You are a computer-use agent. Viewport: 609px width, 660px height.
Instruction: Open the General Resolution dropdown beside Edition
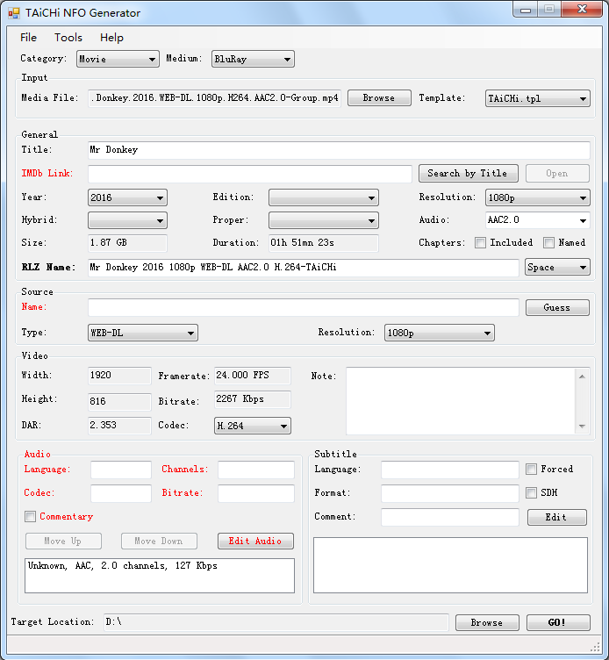[x=537, y=197]
